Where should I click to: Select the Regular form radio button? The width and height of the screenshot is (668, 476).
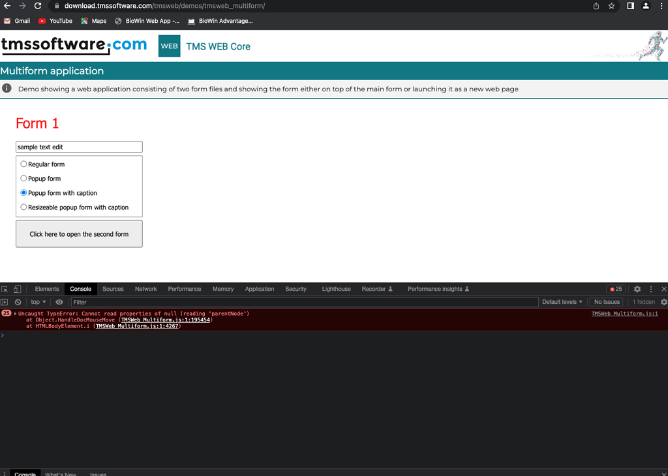[x=23, y=164]
